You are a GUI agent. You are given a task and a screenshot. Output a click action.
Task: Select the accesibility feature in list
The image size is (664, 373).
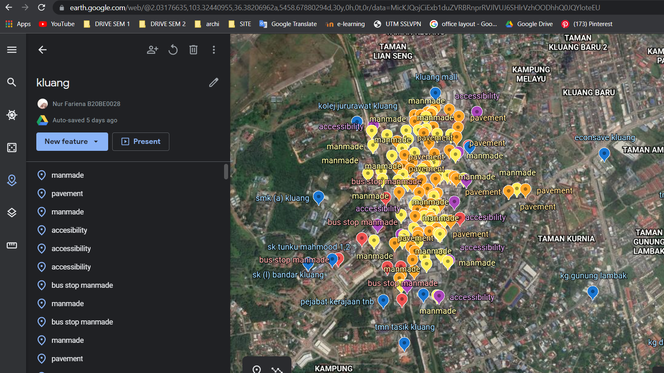[x=69, y=230]
